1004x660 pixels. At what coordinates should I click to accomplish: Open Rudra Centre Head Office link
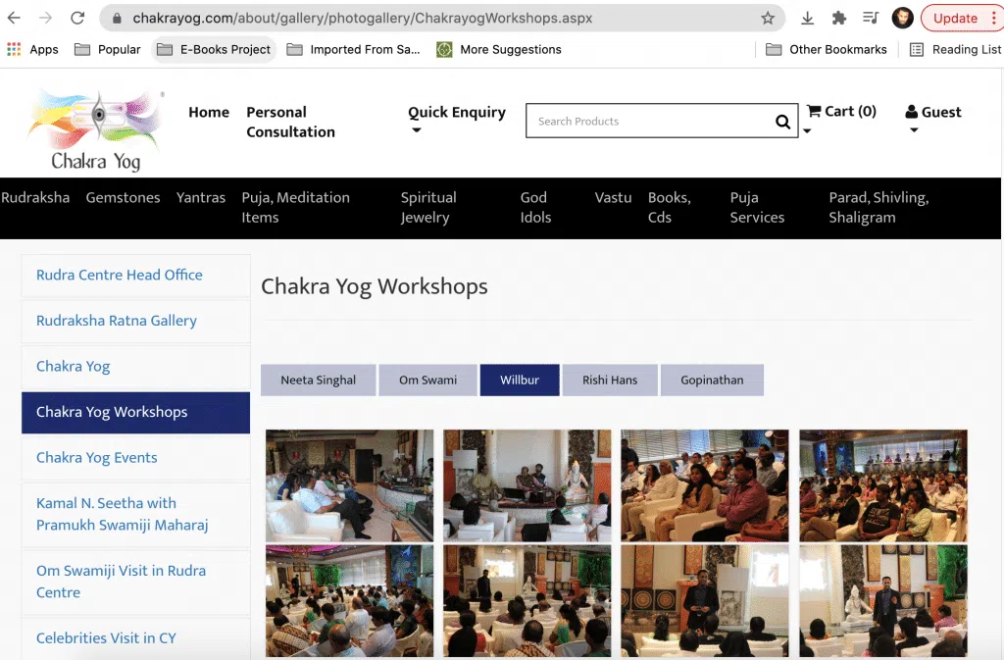135,276
